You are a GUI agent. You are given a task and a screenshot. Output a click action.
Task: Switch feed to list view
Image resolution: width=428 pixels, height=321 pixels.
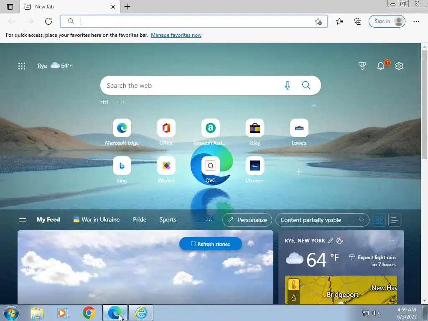395,220
